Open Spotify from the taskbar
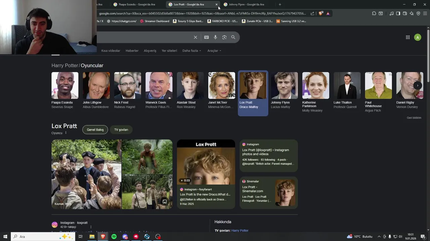 (x=114, y=237)
